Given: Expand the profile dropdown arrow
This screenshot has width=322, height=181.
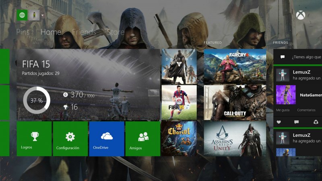Looking at the screenshot, I should pyautogui.click(x=42, y=15).
